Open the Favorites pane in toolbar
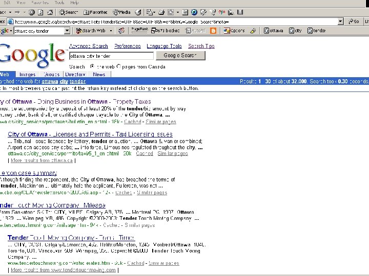Viewport: 369px width, 276px height. 95,12
